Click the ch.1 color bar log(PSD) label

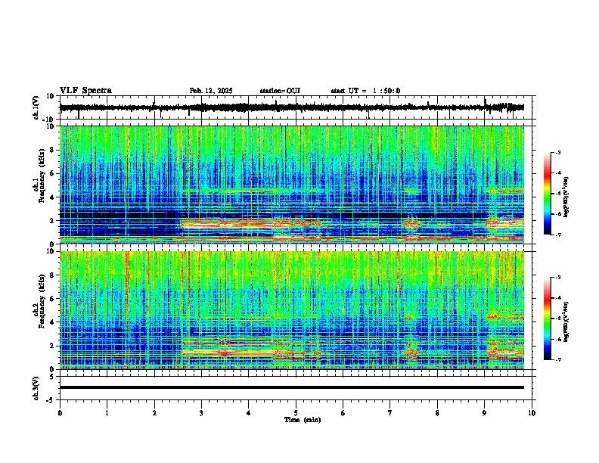(x=566, y=197)
